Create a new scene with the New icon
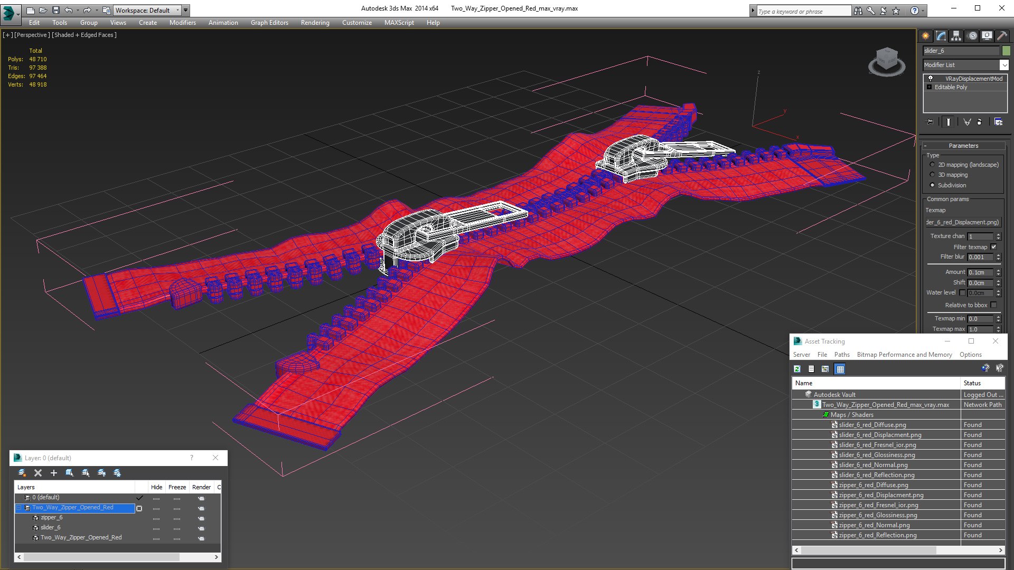This screenshot has width=1014, height=570. (x=30, y=10)
